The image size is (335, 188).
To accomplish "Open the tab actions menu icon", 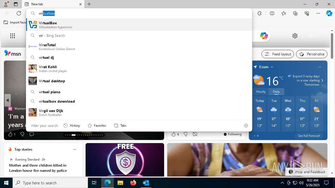I will pos(16,4).
